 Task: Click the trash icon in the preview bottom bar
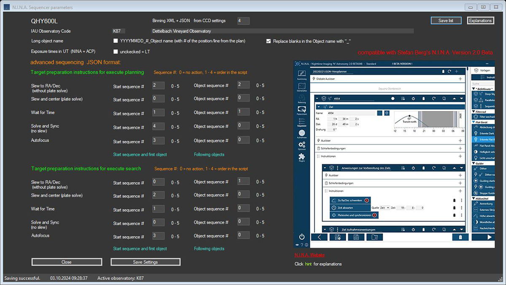pos(460,237)
